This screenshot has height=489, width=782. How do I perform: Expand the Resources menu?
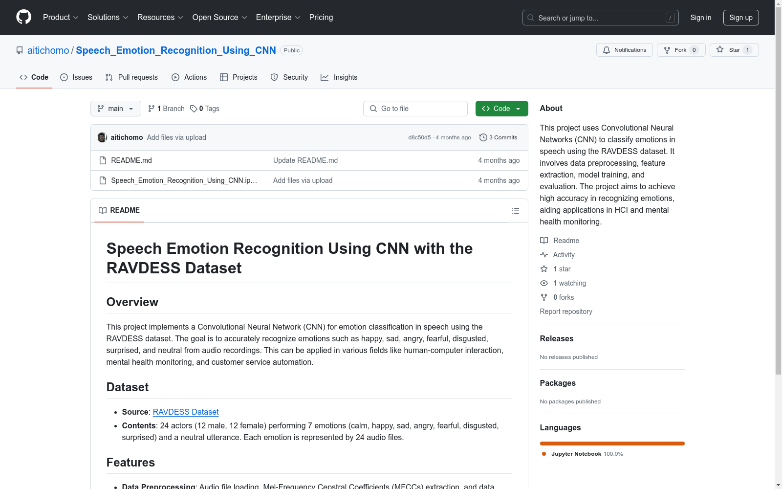click(160, 17)
